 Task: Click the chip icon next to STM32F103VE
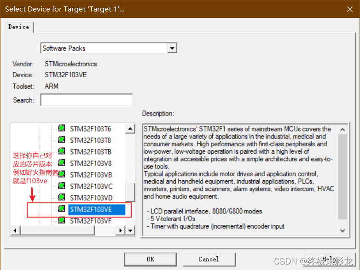click(x=61, y=208)
